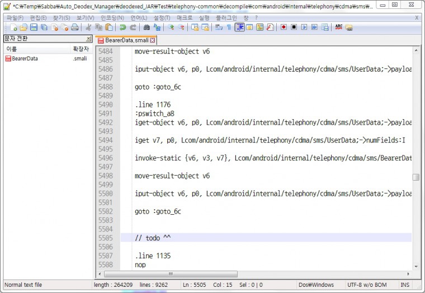The image size is (425, 293).
Task: Click the Play macro icon
Action: [x=304, y=27]
